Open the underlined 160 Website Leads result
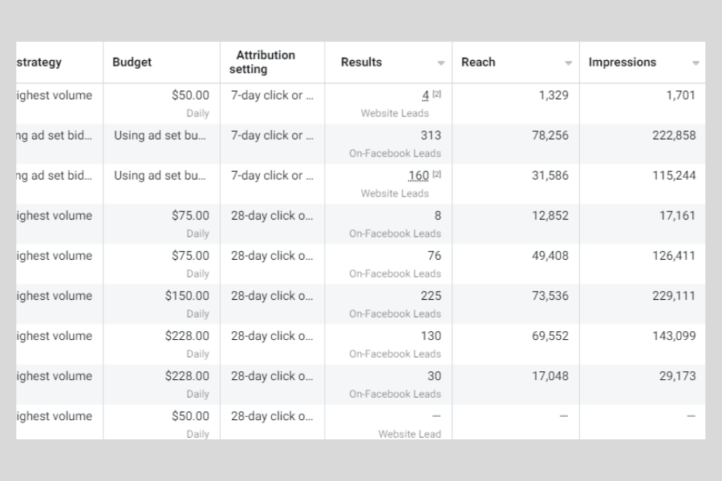 point(419,176)
